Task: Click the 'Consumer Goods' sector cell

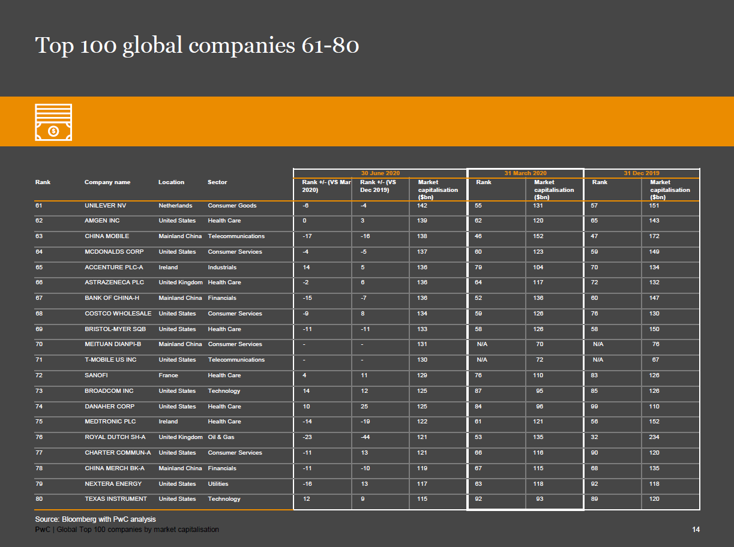Action: pos(232,206)
